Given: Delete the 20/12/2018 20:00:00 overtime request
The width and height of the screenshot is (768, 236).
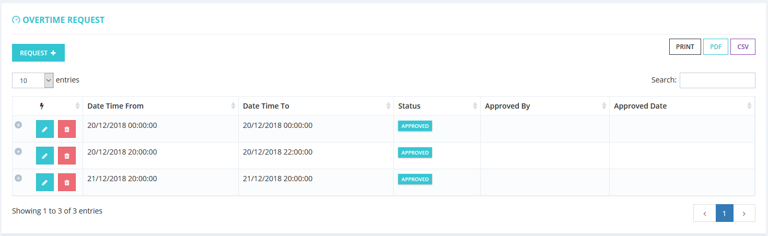Looking at the screenshot, I should click(67, 156).
